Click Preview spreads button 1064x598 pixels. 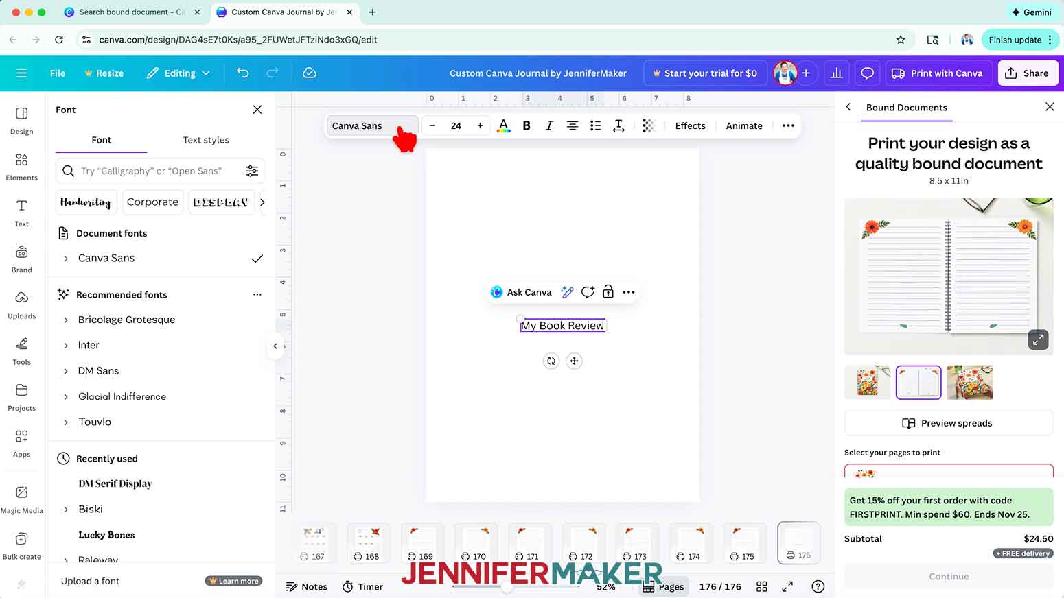[948, 423]
